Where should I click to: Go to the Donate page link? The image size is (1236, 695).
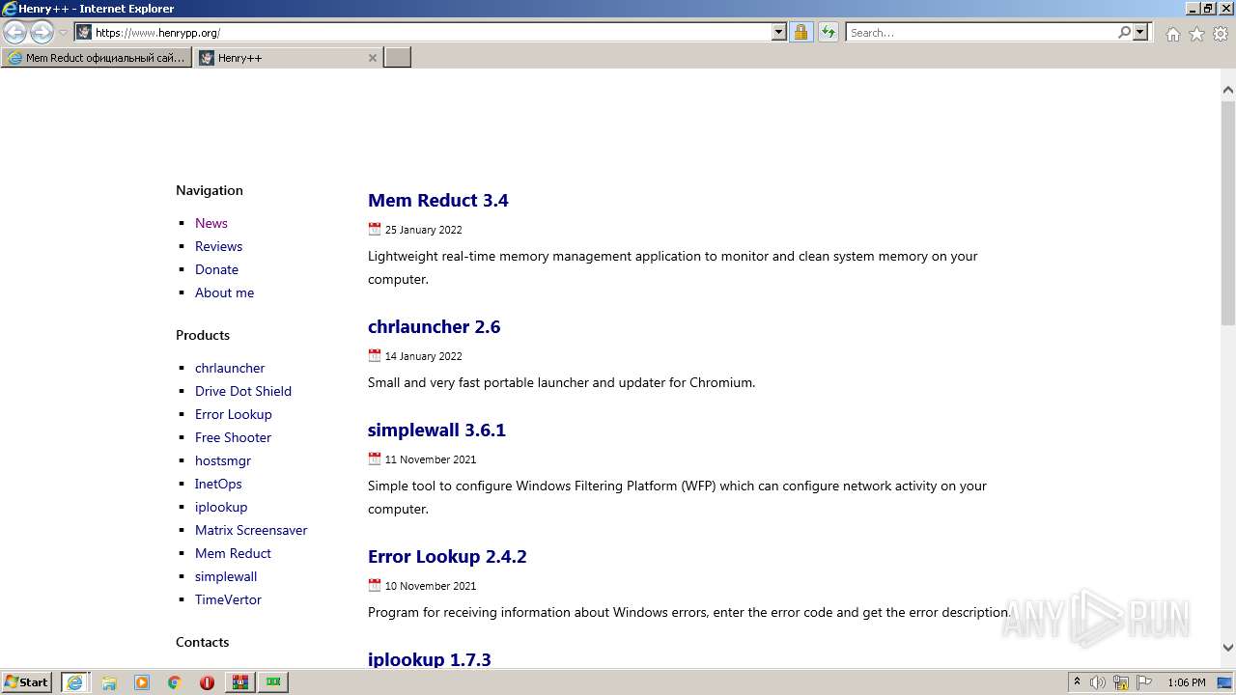coord(216,269)
